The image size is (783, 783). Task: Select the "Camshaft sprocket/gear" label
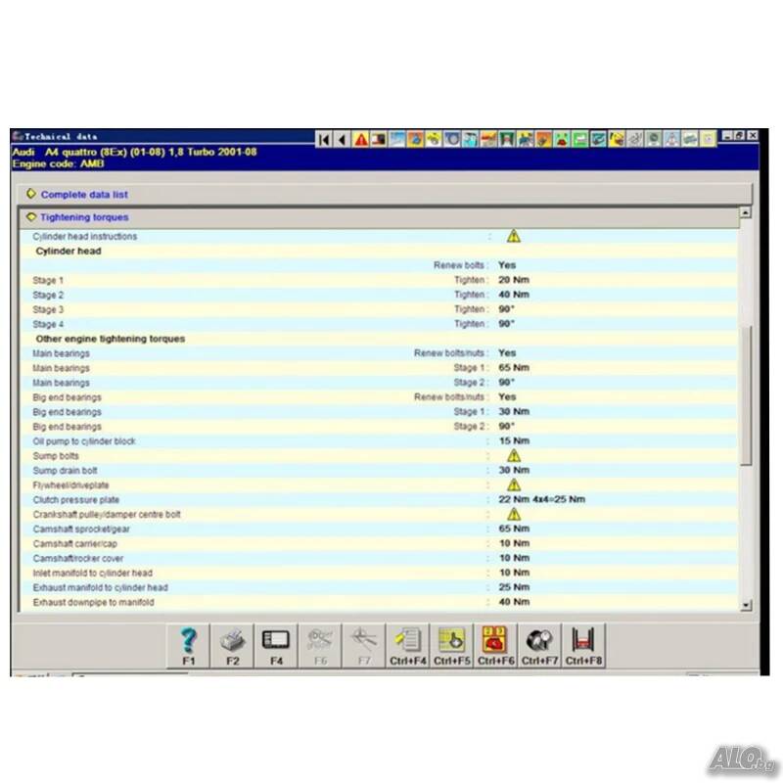tap(81, 530)
